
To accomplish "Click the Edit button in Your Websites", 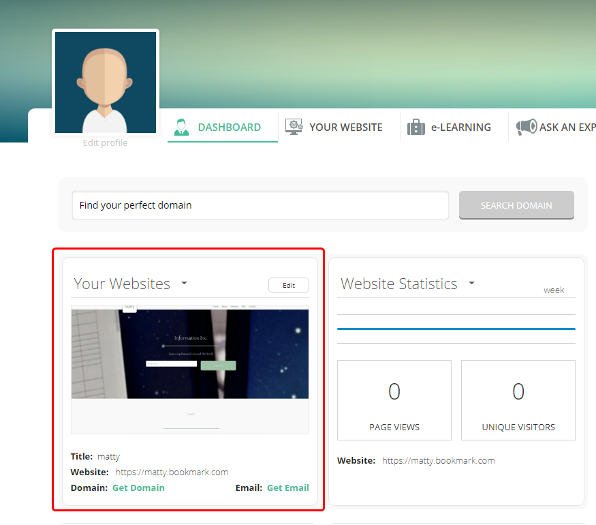I will click(x=289, y=285).
